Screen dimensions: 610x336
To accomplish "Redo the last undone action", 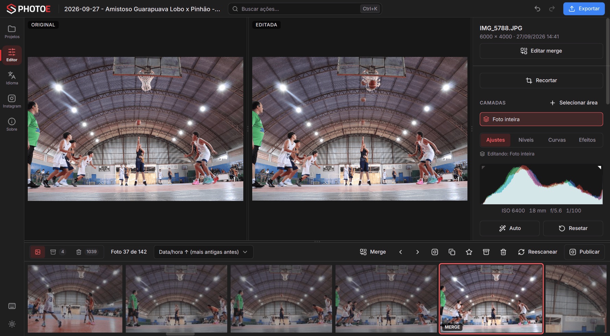I will (x=552, y=9).
